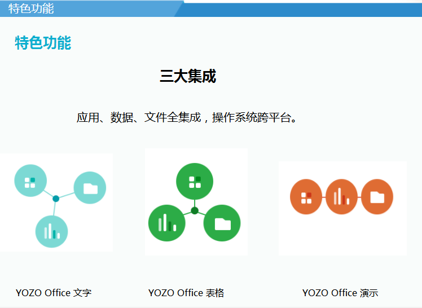Click the orange folder circle icon
The image size is (422, 308).
377,197
